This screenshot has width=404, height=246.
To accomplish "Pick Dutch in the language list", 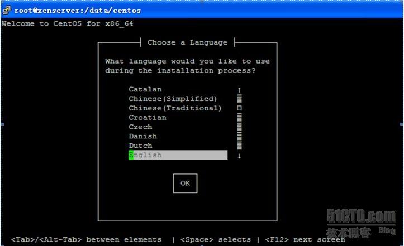I will (140, 146).
